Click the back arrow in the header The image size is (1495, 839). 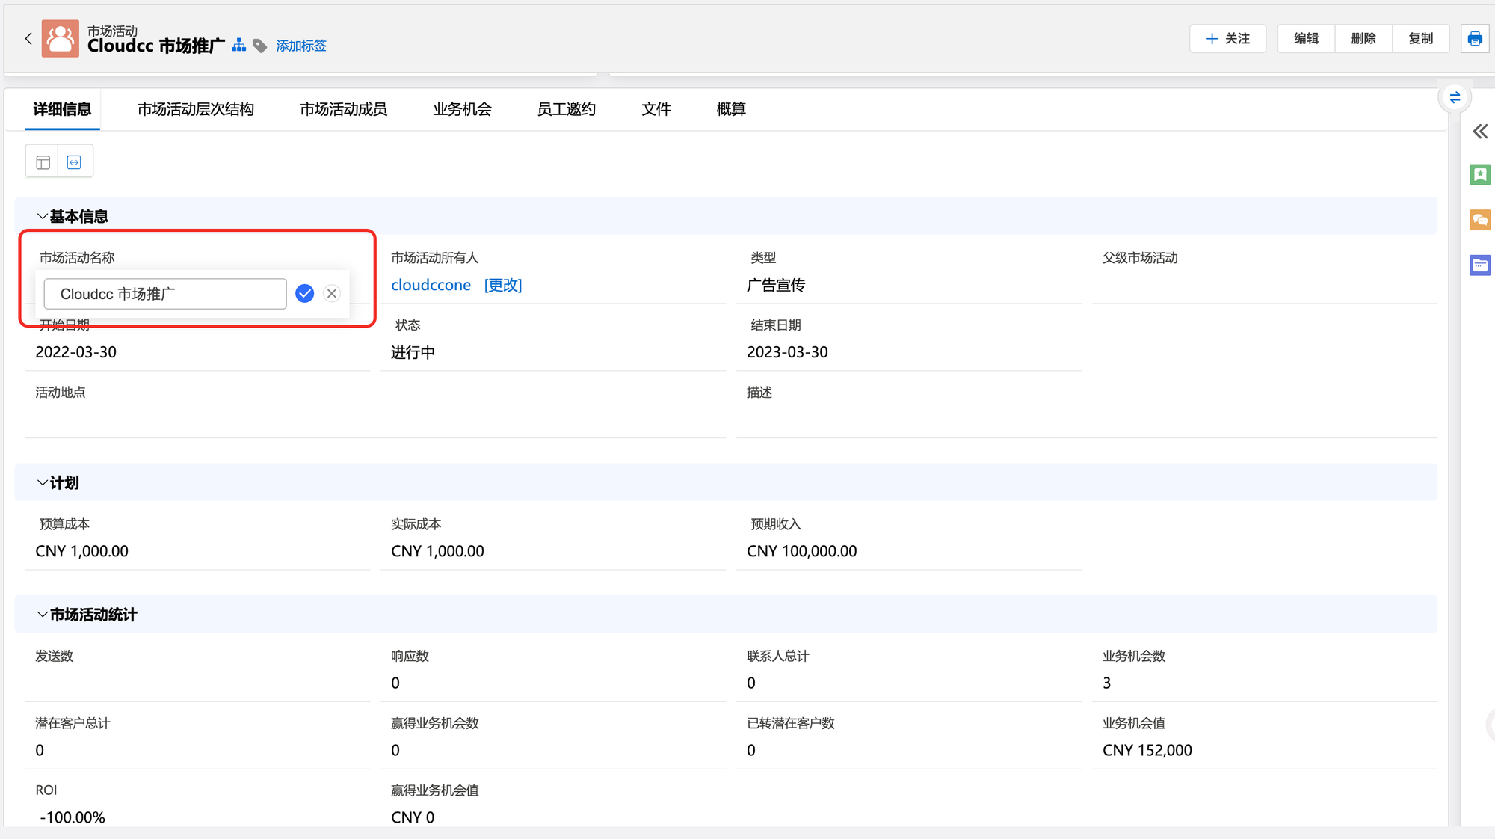(28, 38)
